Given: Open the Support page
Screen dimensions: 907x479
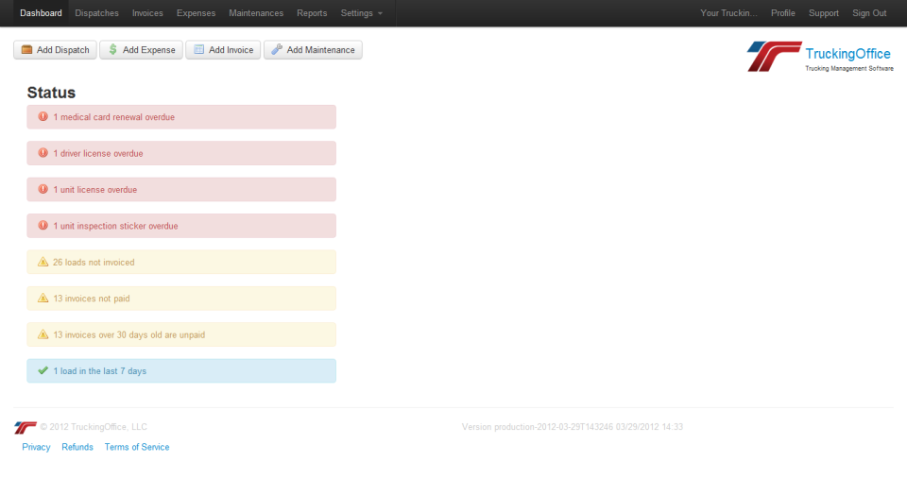Looking at the screenshot, I should click(x=824, y=12).
